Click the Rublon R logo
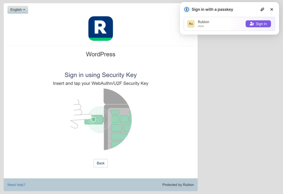The image size is (283, 194). pos(101,28)
